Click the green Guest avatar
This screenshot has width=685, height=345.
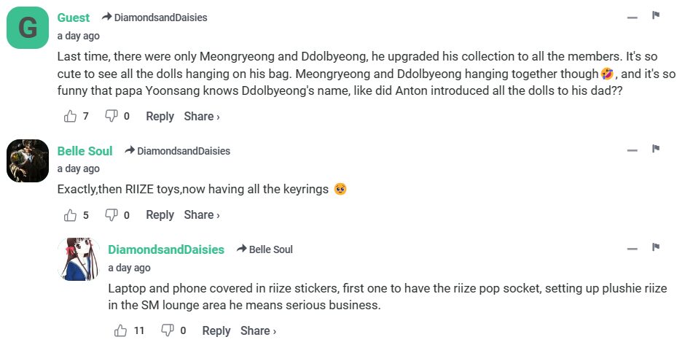point(27,28)
